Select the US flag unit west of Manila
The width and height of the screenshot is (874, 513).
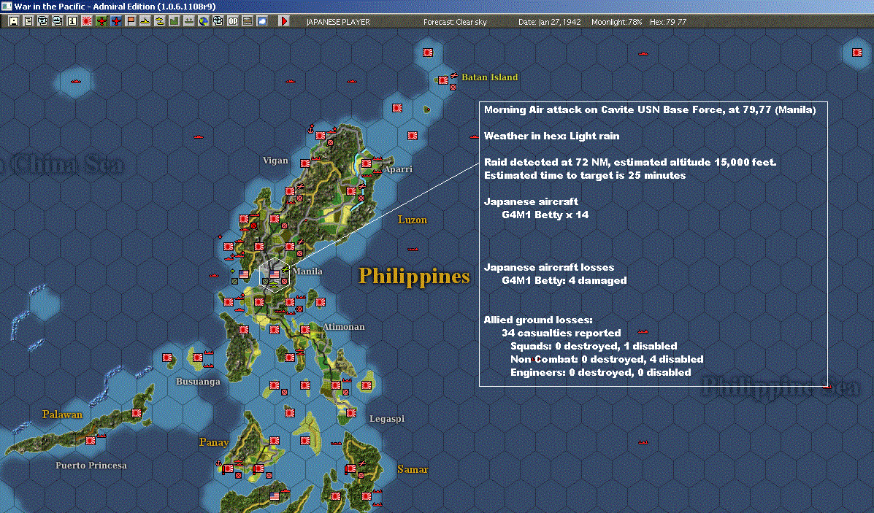[x=244, y=274]
